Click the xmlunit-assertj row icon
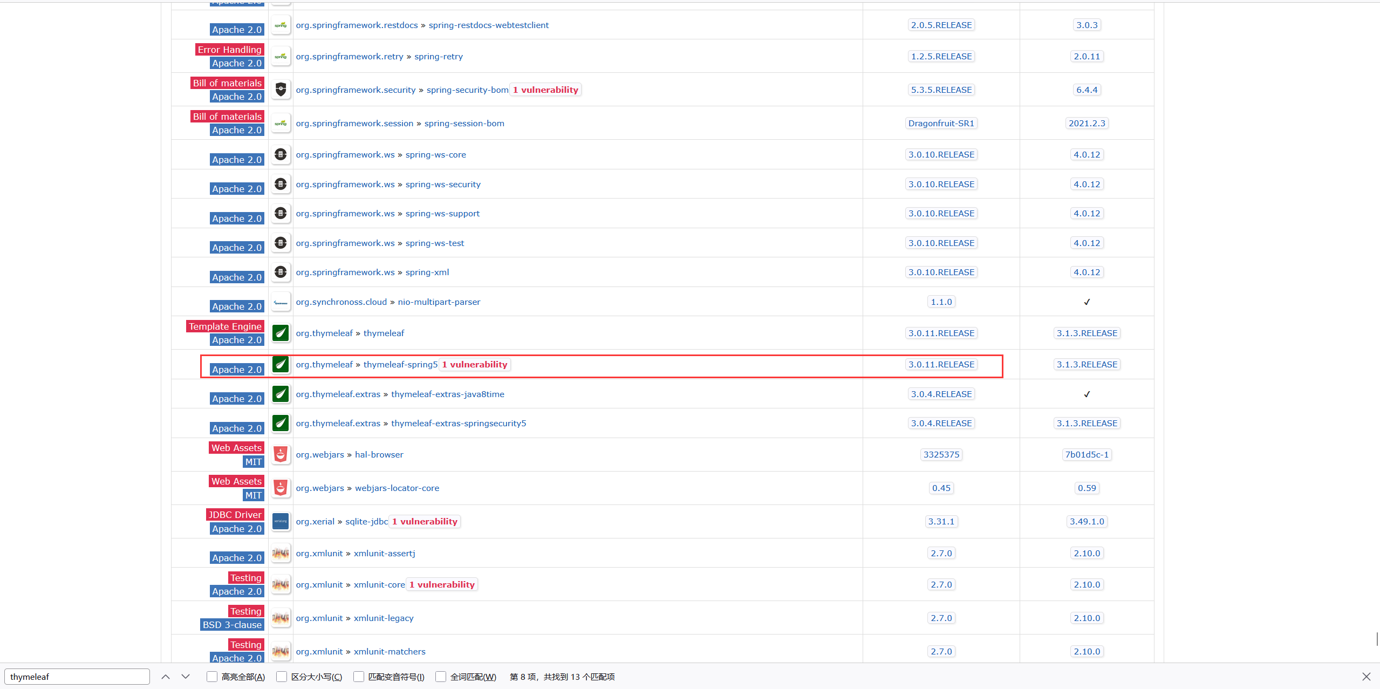The width and height of the screenshot is (1380, 689). pyautogui.click(x=281, y=553)
